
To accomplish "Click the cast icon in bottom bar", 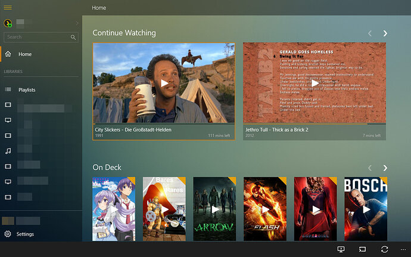I will coord(363,249).
